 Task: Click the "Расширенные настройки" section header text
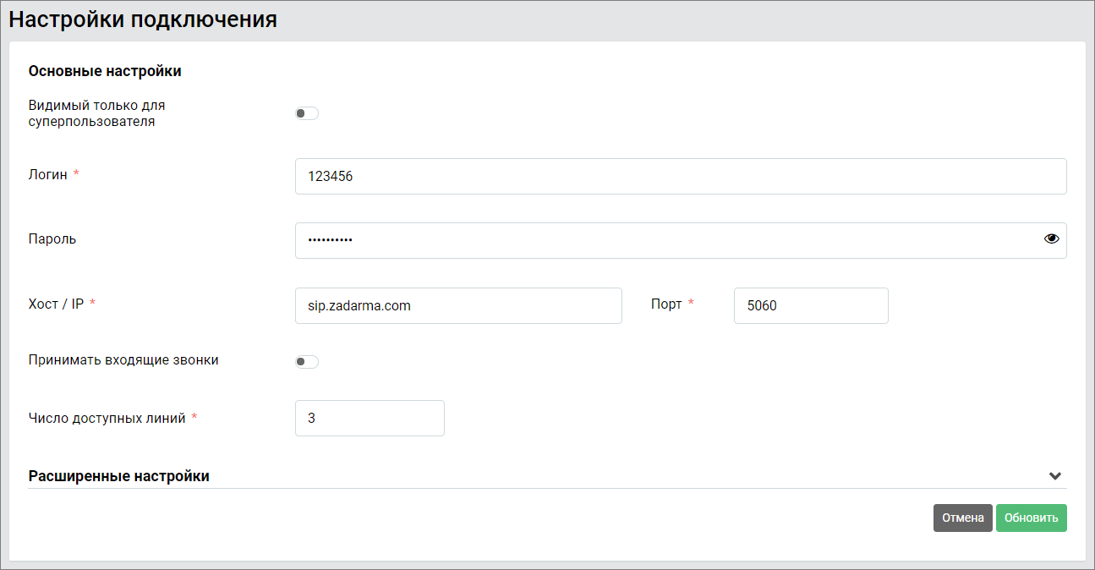tap(119, 476)
